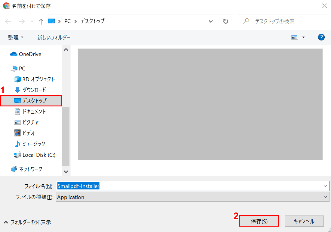Open the ピクチャ folder
Image resolution: width=331 pixels, height=232 pixels.
26,122
